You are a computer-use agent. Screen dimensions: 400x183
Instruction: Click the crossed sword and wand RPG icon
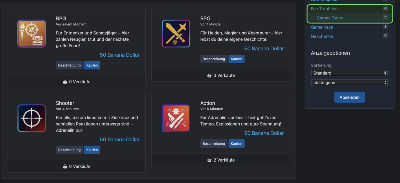click(x=176, y=34)
